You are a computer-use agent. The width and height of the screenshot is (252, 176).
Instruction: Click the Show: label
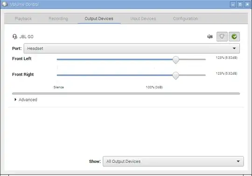pyautogui.click(x=95, y=162)
